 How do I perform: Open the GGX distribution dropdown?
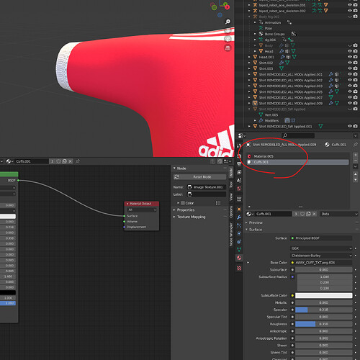(x=321, y=248)
